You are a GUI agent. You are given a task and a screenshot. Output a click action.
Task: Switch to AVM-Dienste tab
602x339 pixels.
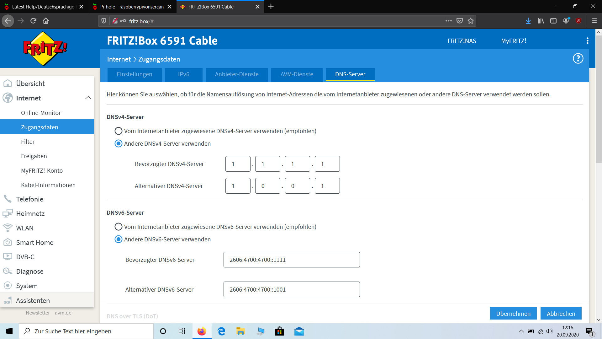pyautogui.click(x=297, y=75)
